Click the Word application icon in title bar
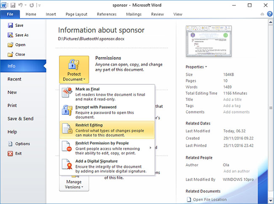274x204 pixels. 3,5
